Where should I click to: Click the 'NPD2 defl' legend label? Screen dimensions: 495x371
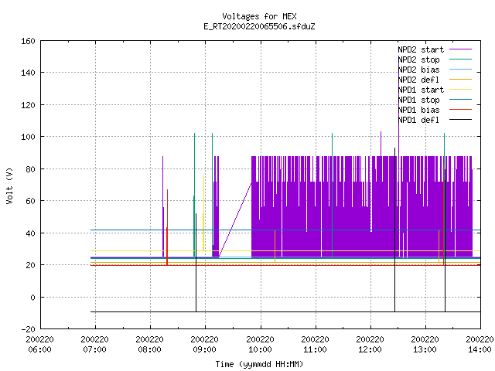click(x=418, y=80)
